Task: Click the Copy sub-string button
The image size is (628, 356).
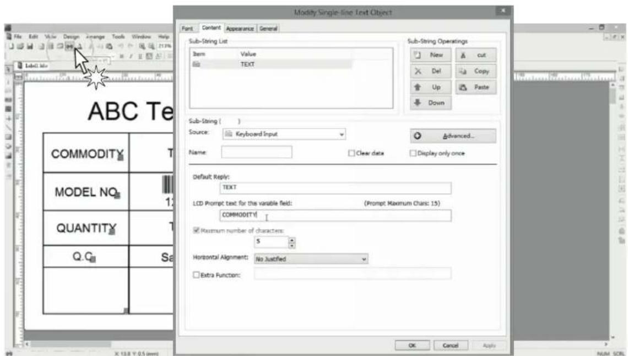Action: coord(475,71)
